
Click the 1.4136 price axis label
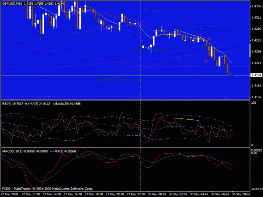click(256, 97)
